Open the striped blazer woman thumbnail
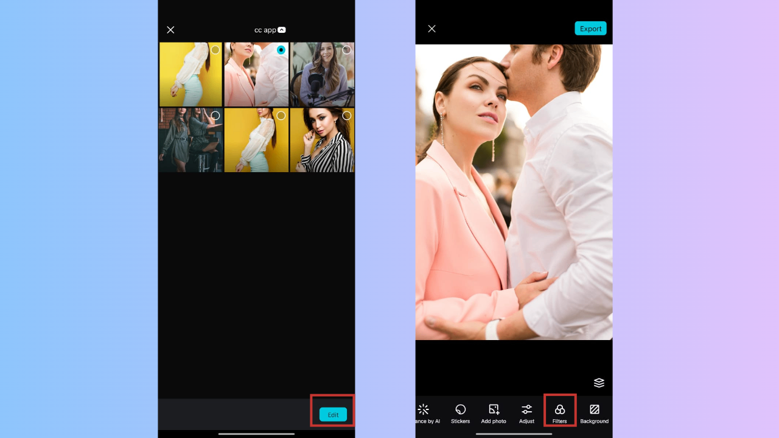Viewport: 779px width, 438px height. [x=322, y=140]
